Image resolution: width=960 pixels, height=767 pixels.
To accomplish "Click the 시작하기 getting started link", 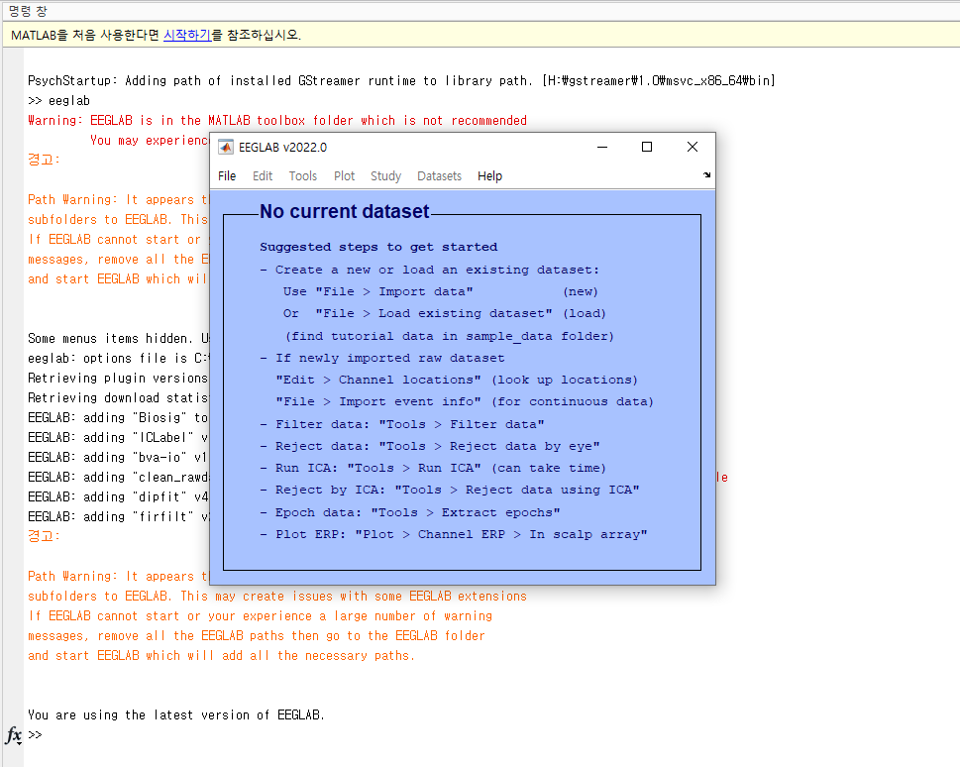I will point(187,35).
